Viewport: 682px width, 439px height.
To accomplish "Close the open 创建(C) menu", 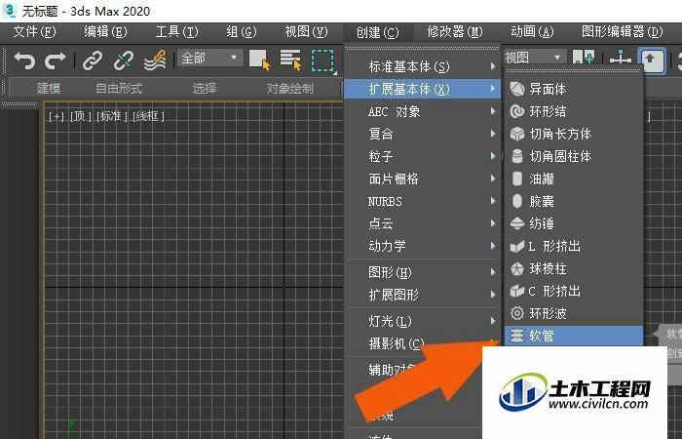I will click(x=378, y=32).
